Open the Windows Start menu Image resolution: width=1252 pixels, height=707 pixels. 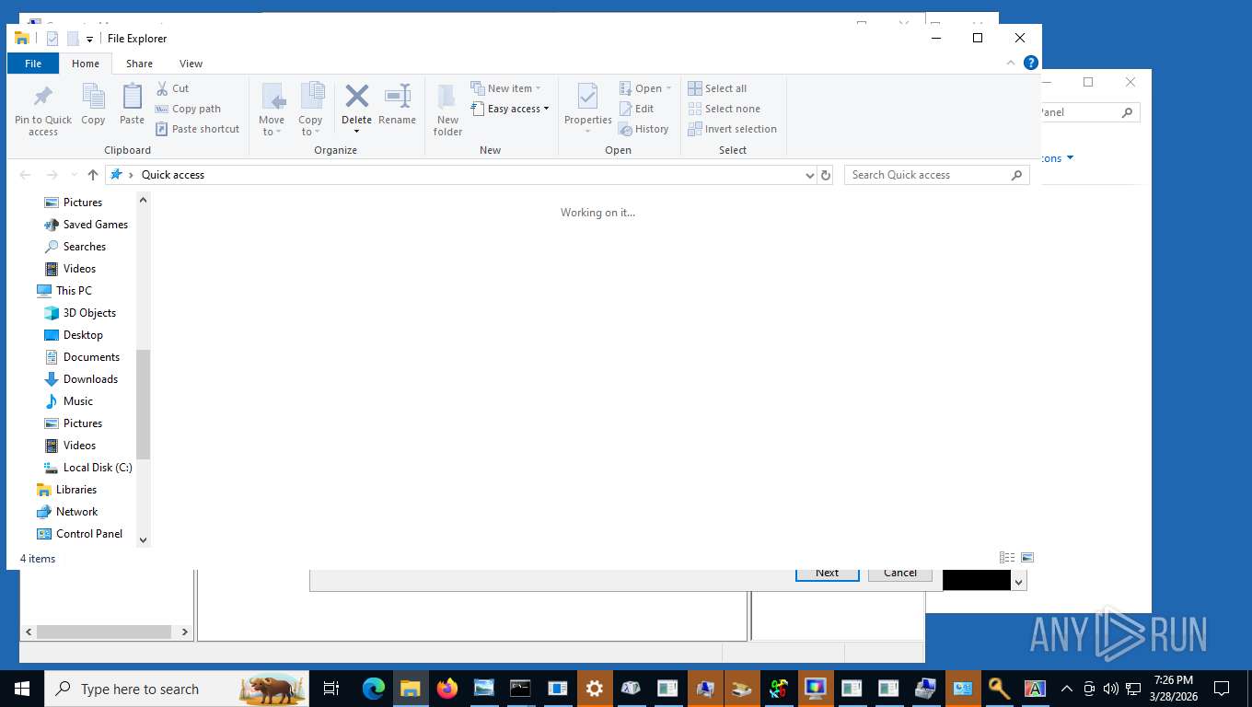[22, 689]
